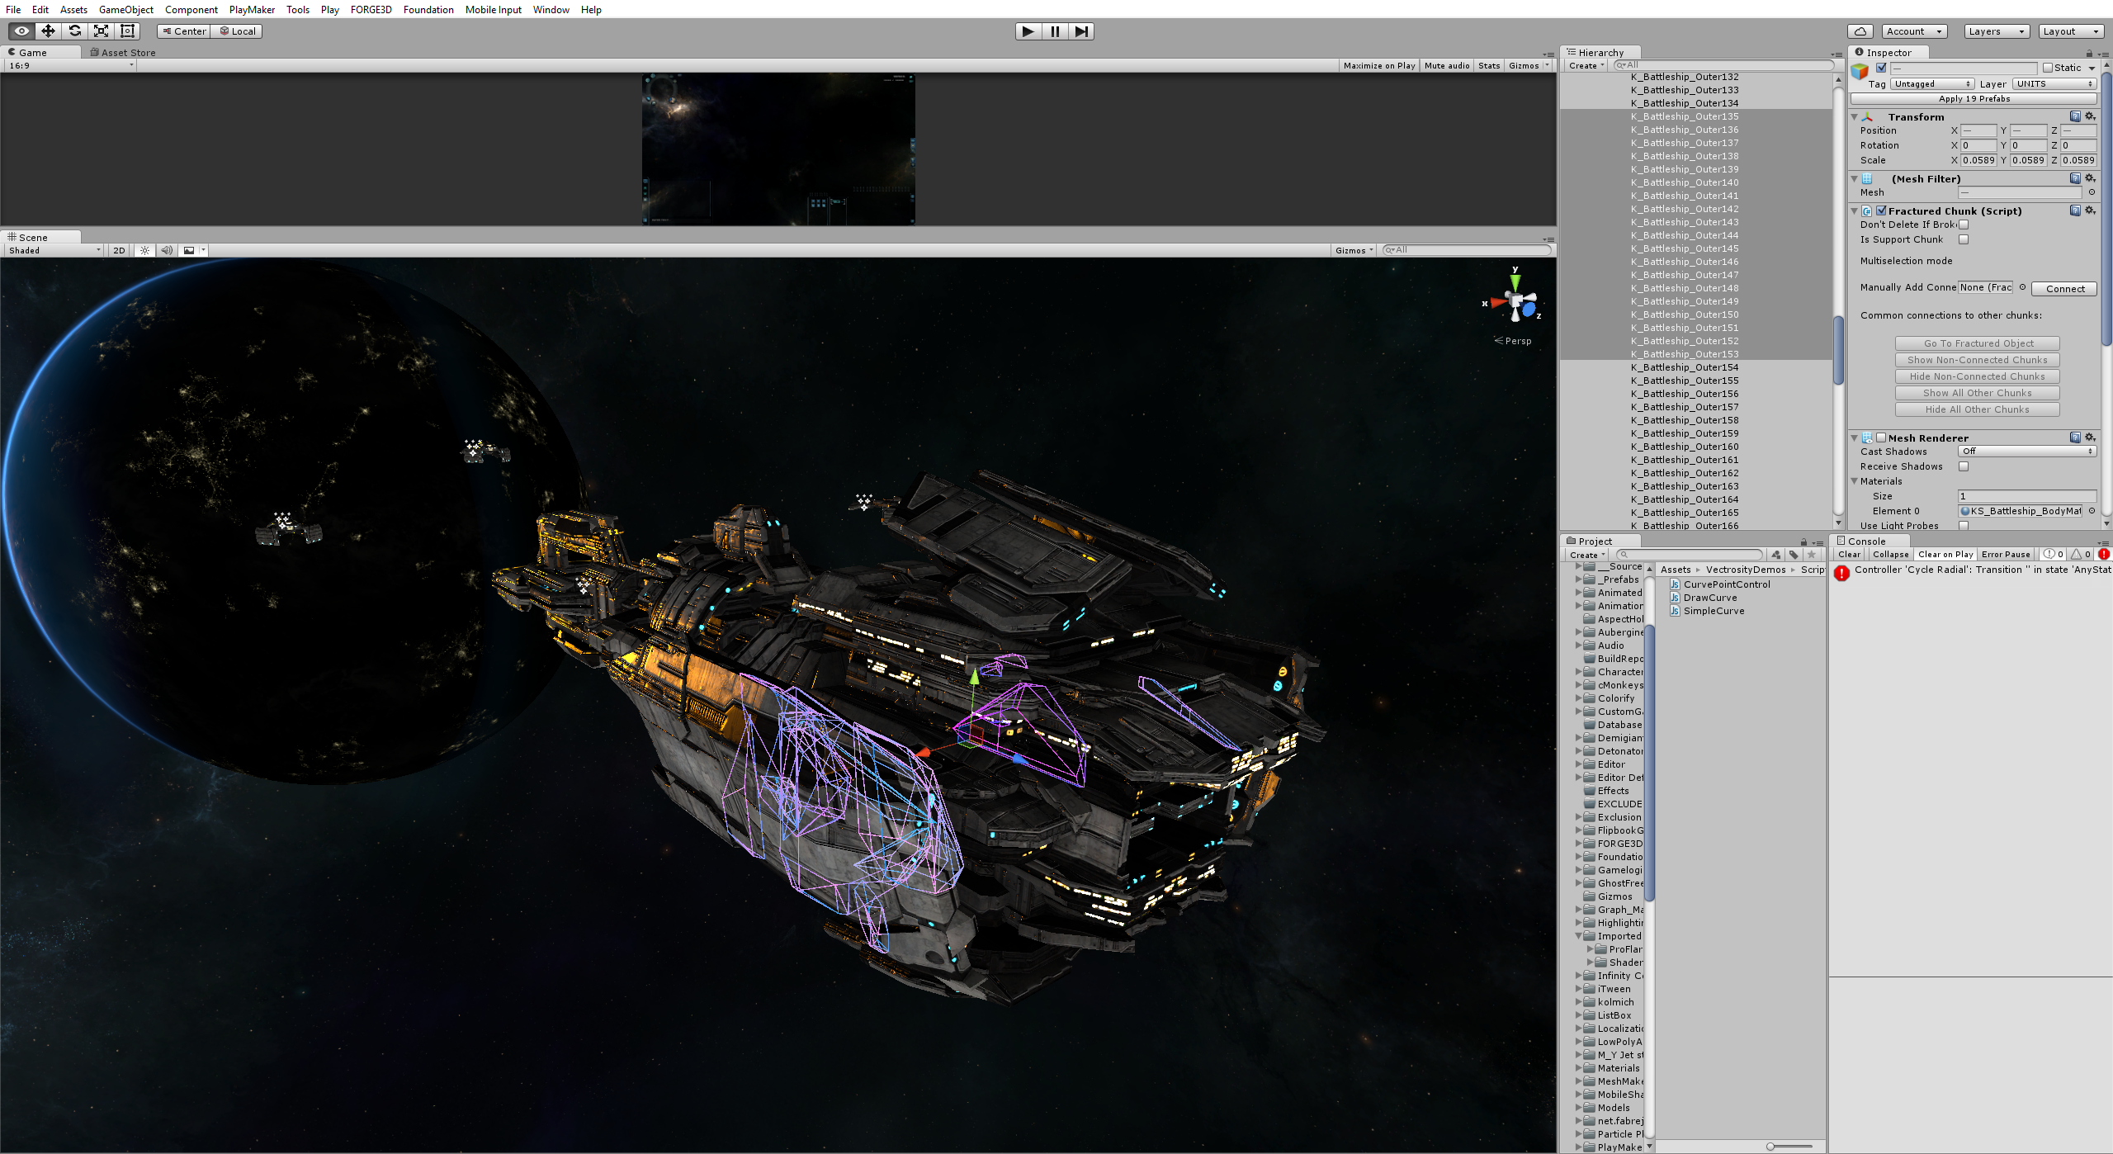Open Transform component gear settings
Image resolution: width=2113 pixels, height=1154 pixels.
point(2091,116)
